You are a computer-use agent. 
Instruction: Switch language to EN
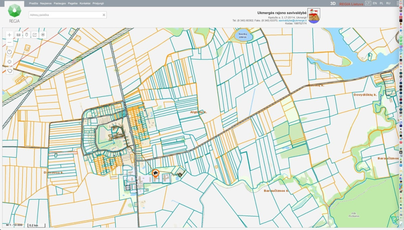click(375, 3)
